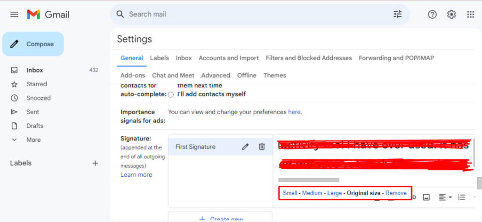Open the Inbox folder label
This screenshot has width=482, height=222.
(35, 70)
